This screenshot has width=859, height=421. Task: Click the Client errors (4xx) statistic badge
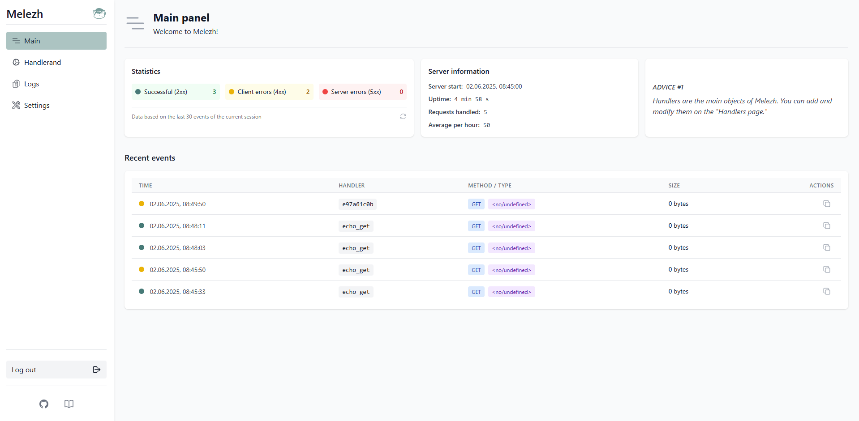pos(269,92)
